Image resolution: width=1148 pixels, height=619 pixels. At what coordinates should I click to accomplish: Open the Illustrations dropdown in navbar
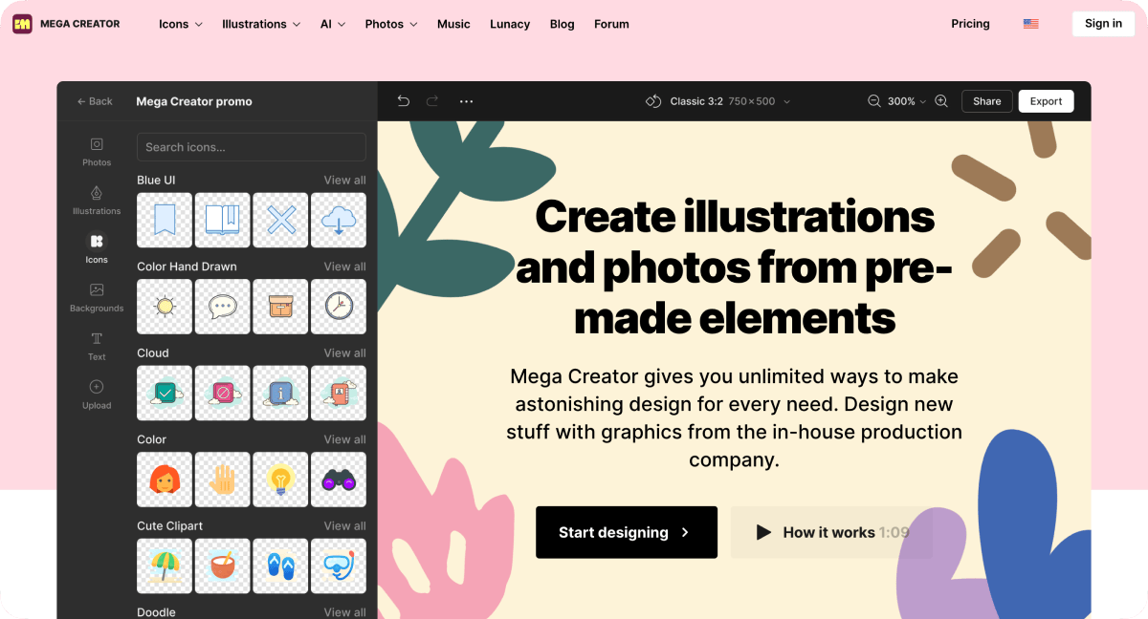261,24
